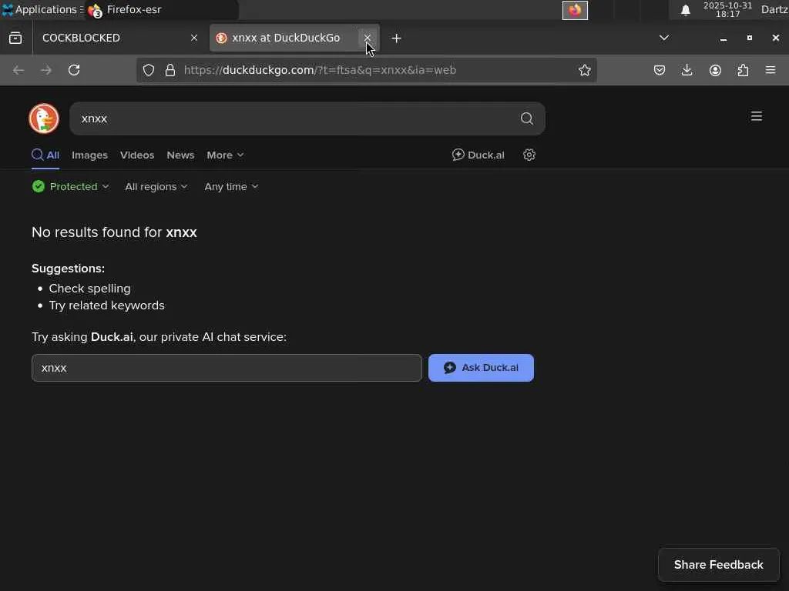Click the Dartz user label in panel

pyautogui.click(x=774, y=9)
